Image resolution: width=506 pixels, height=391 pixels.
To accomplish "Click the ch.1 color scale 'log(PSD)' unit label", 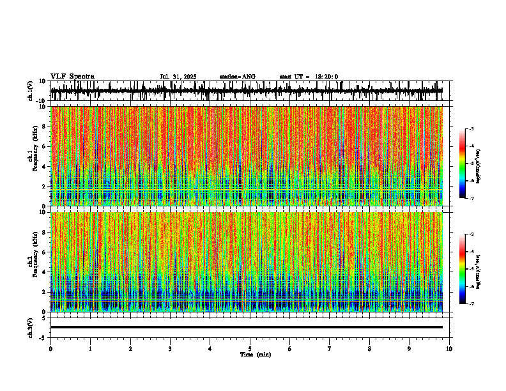I will [x=479, y=166].
